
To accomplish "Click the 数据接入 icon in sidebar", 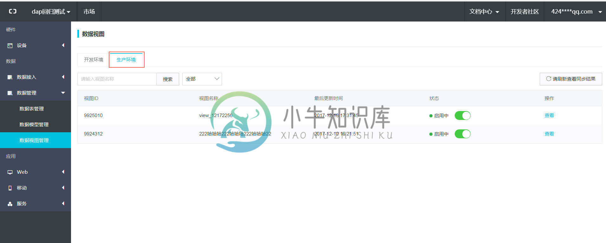I will pyautogui.click(x=10, y=77).
